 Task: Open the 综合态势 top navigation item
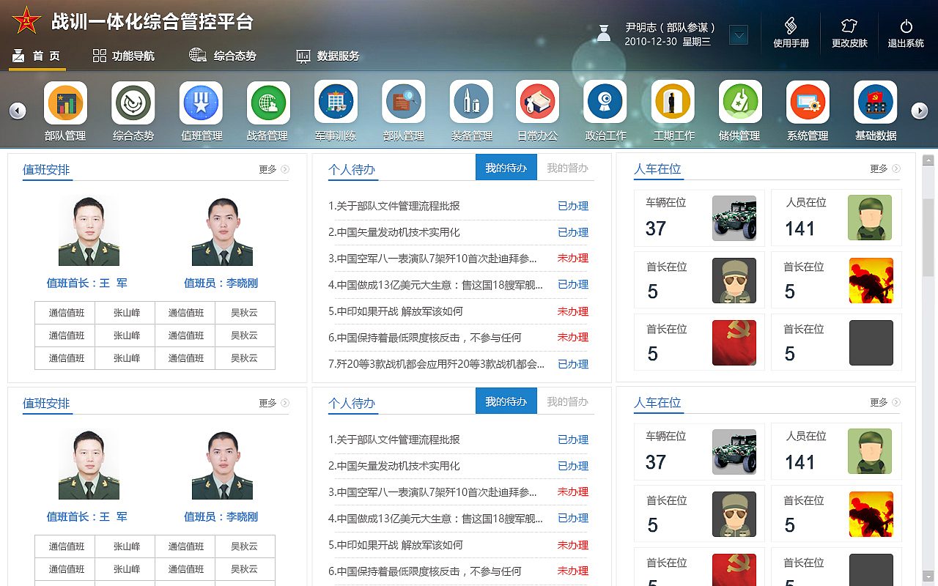click(223, 56)
